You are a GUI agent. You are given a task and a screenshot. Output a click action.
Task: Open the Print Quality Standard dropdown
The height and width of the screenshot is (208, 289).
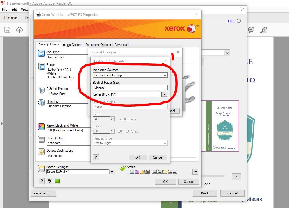pyautogui.click(x=68, y=143)
